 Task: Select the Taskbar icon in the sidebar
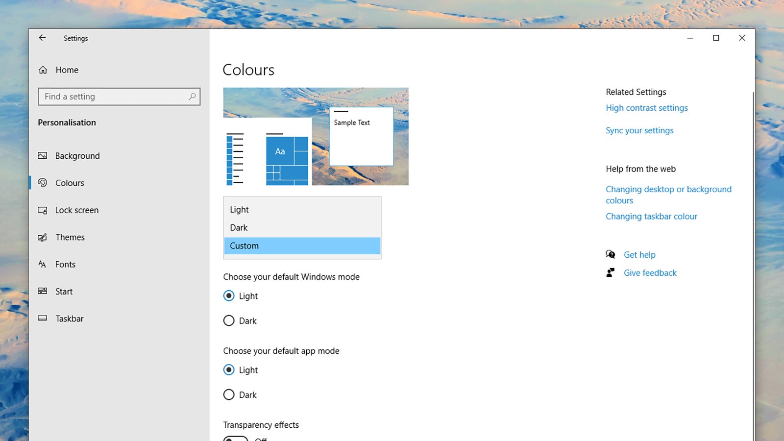coord(43,318)
